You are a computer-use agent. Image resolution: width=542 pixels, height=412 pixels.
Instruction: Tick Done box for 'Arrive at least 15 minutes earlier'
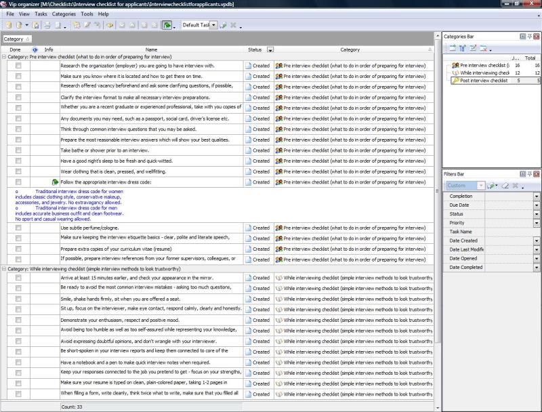tap(18, 278)
